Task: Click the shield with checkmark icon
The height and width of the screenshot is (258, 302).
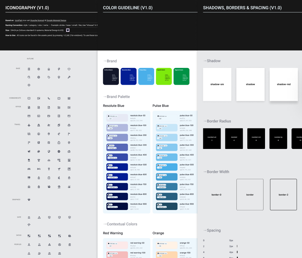Action: point(60,217)
